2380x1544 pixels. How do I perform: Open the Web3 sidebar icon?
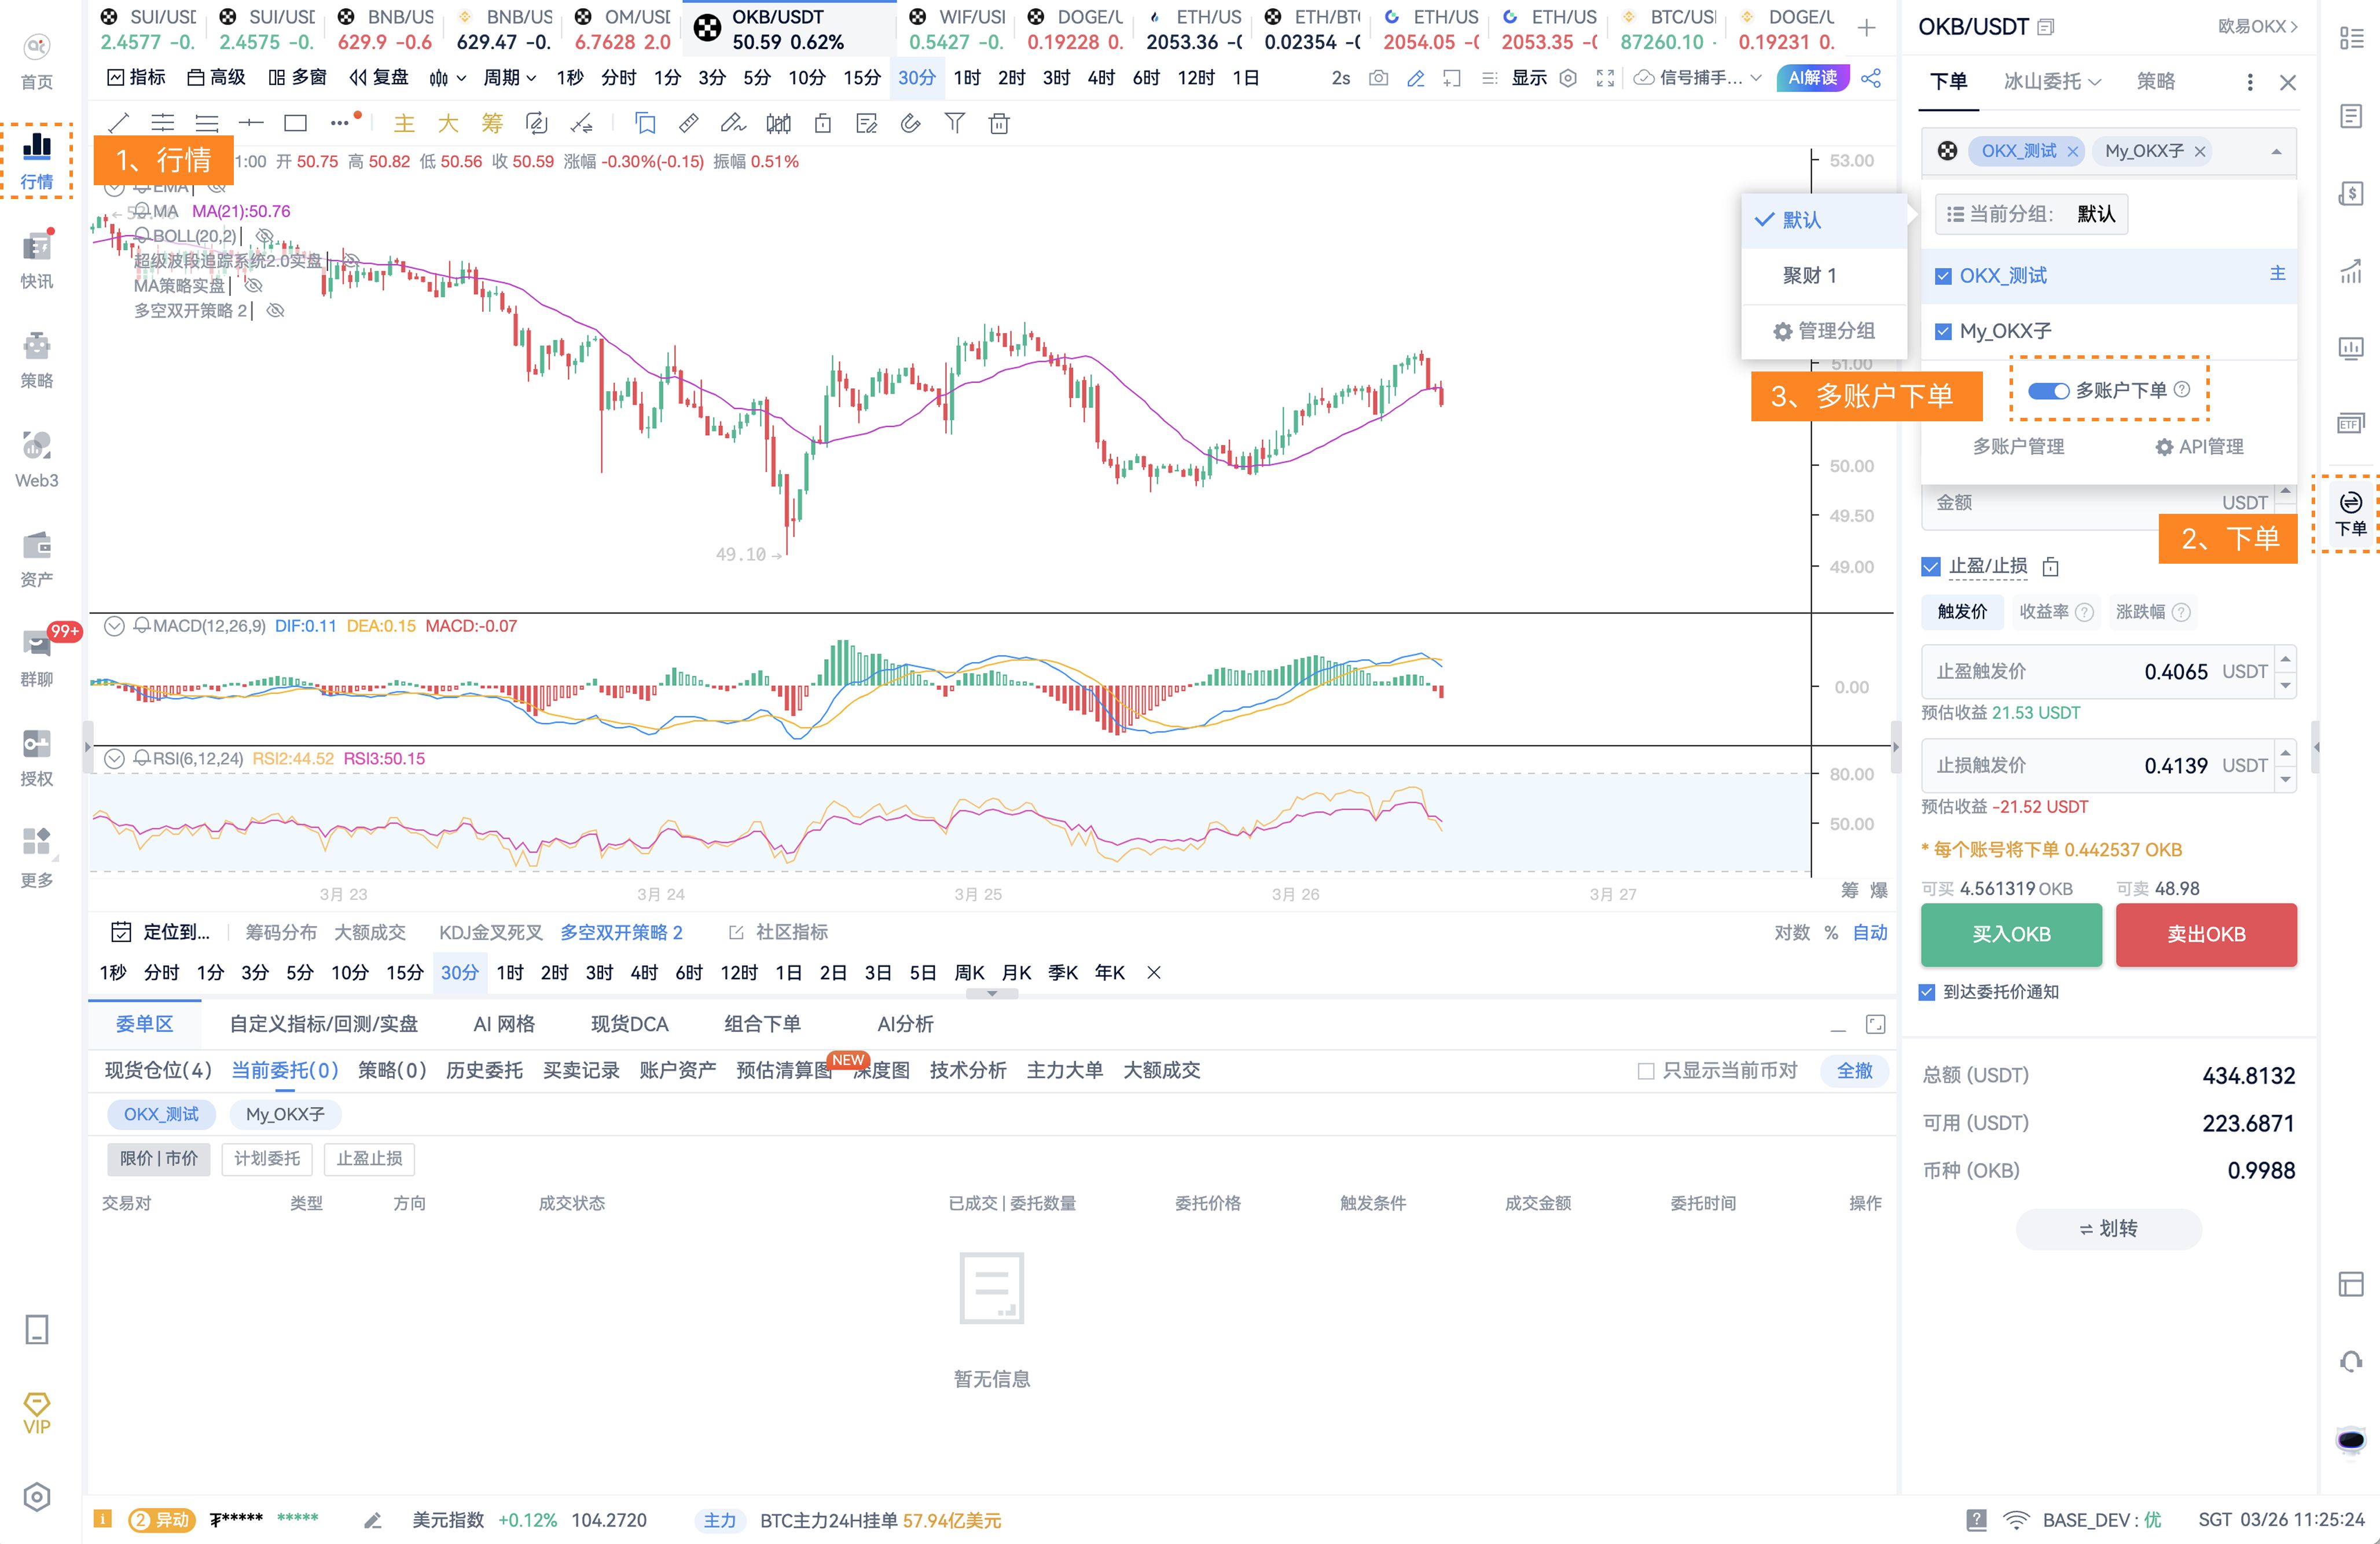(37, 459)
